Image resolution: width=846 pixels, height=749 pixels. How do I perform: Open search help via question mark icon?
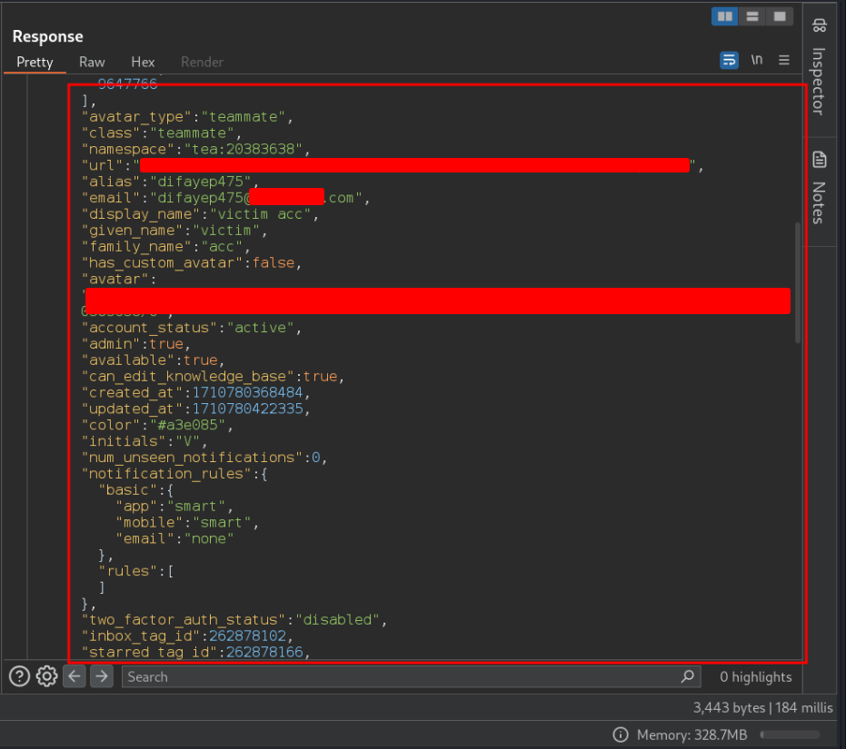(19, 676)
